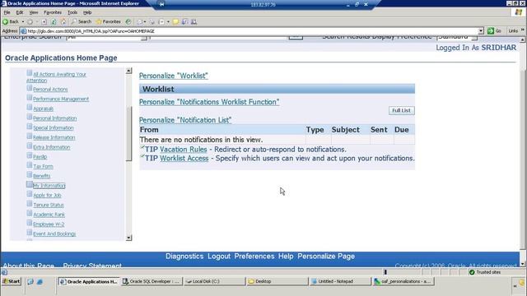
Task: Open the Edit menu
Action: coord(20,12)
